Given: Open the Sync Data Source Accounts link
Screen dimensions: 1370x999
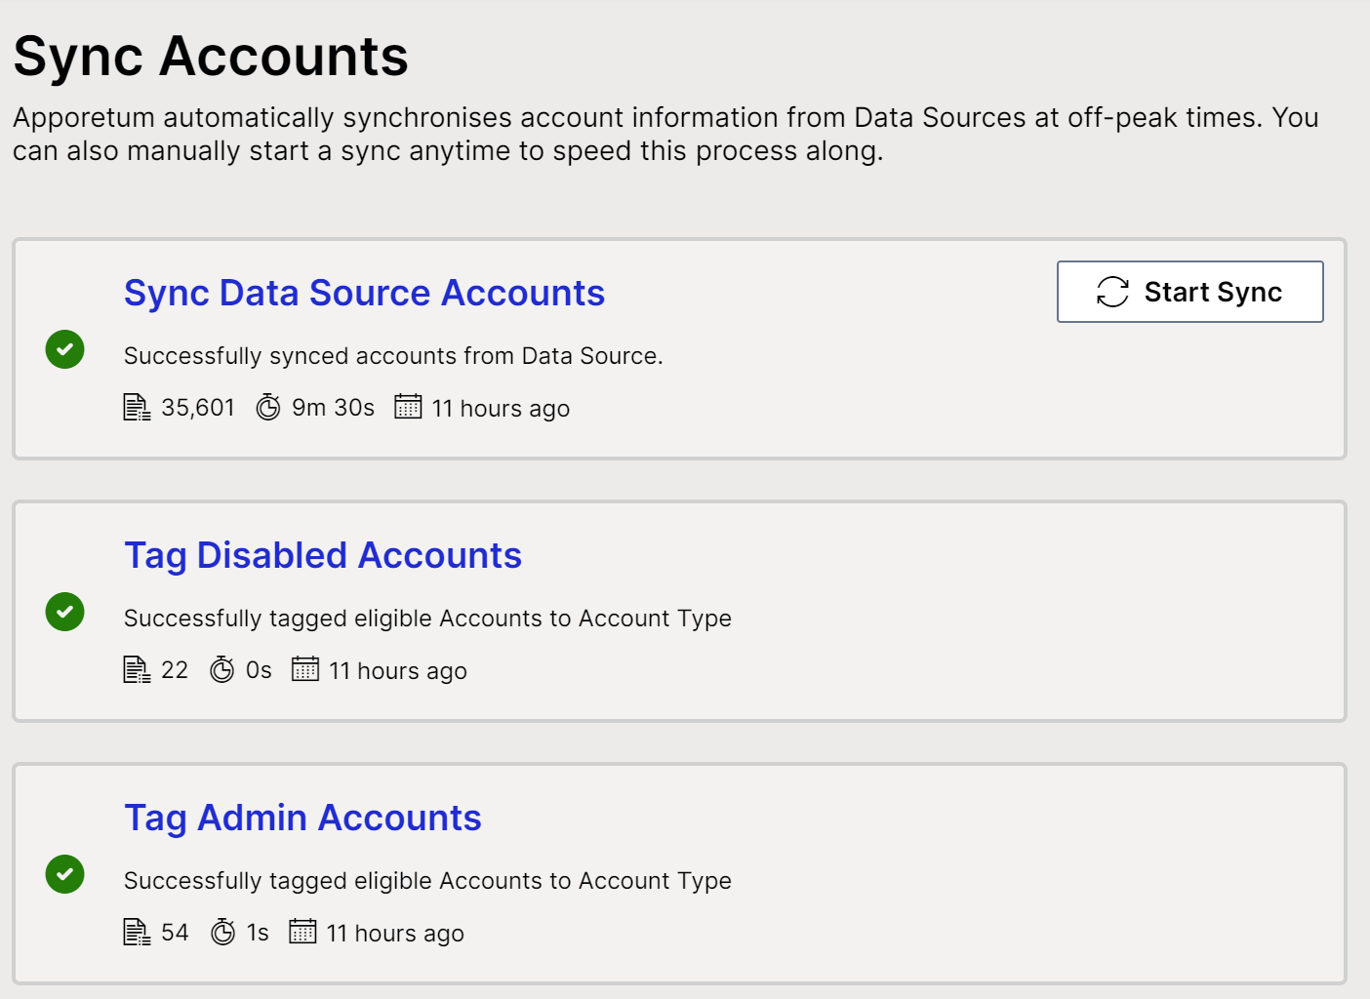Looking at the screenshot, I should point(364,293).
